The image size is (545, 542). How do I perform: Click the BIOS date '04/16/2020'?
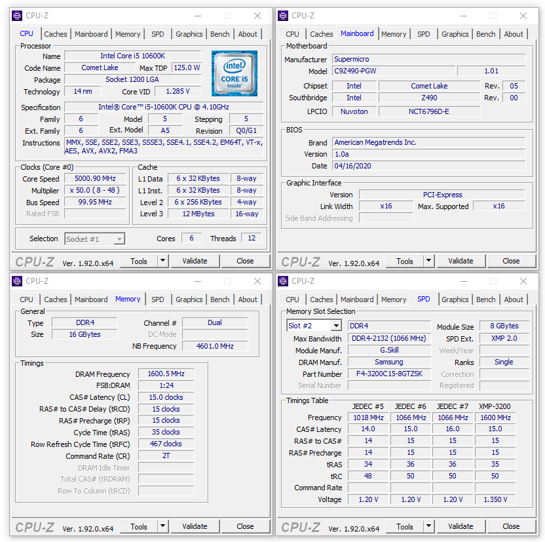428,166
